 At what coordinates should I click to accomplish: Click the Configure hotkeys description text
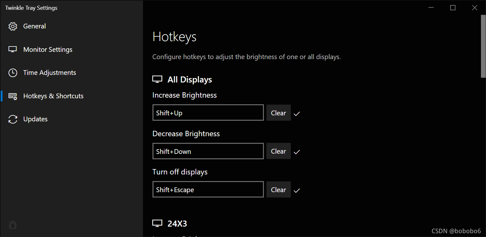pyautogui.click(x=246, y=57)
